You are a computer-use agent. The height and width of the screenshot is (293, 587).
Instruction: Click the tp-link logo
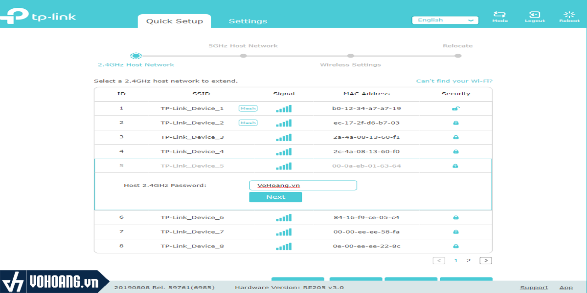[38, 16]
